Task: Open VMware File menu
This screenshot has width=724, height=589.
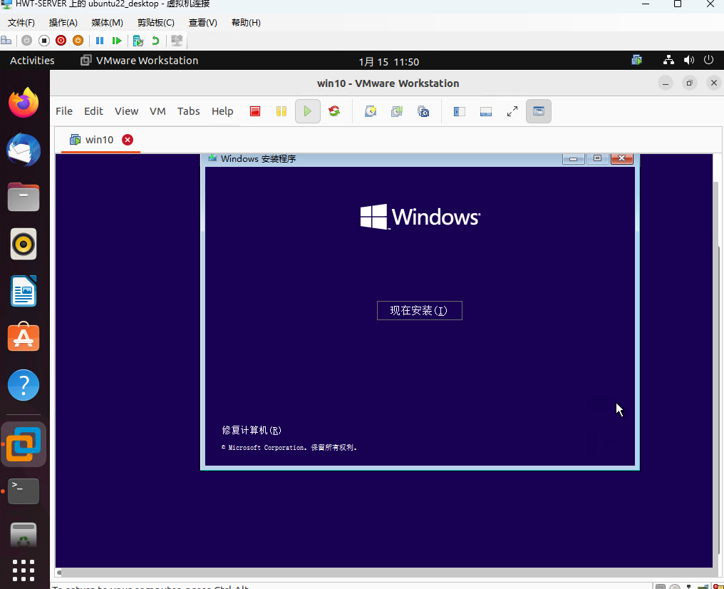Action: point(64,111)
